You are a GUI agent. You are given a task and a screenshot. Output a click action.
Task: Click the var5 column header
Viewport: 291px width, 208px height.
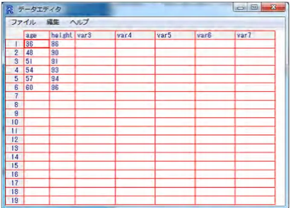(x=175, y=35)
